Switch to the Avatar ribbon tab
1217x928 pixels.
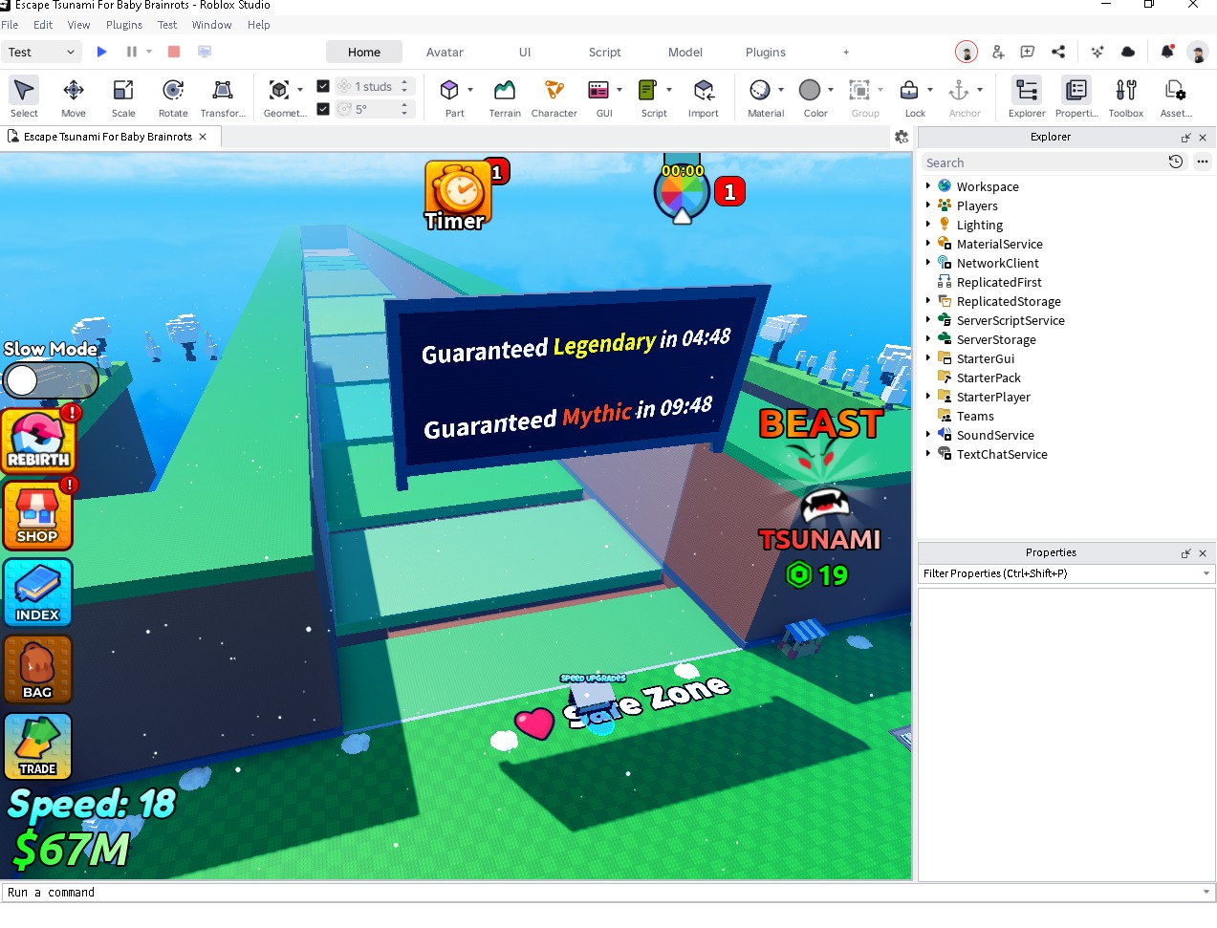[445, 52]
